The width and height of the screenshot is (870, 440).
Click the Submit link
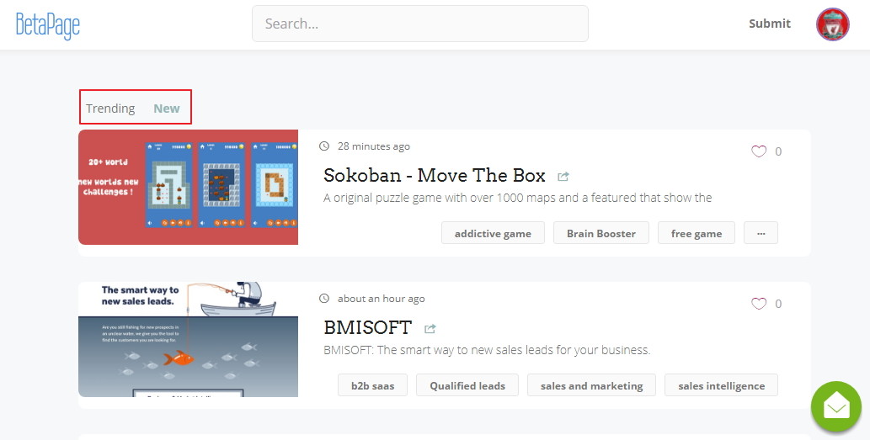(x=770, y=24)
